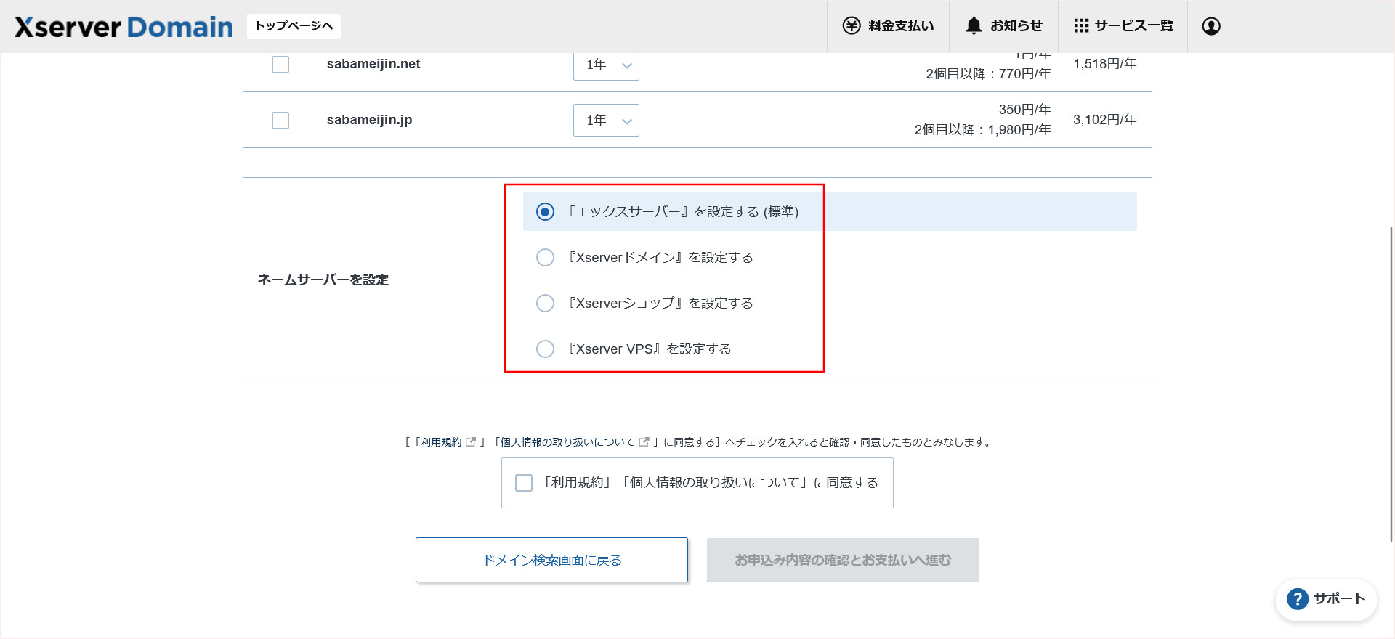1395x639 pixels.
Task: Check the terms agreement checkbox
Action: [524, 483]
